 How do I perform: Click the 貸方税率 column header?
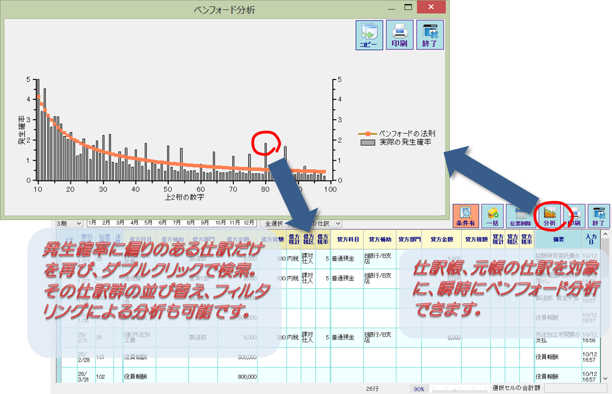click(x=527, y=239)
